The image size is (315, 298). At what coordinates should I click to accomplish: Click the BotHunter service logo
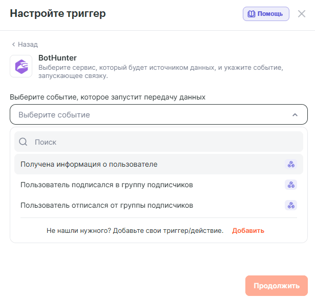pyautogui.click(x=21, y=66)
